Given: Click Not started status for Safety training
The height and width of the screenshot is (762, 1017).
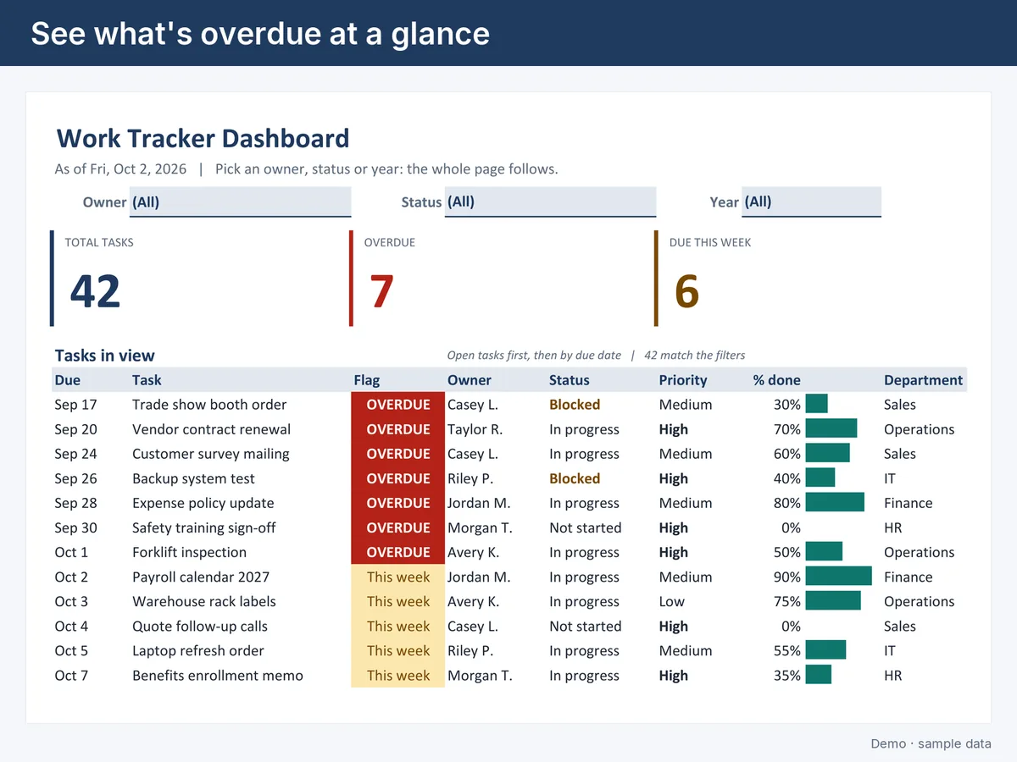Looking at the screenshot, I should [x=586, y=527].
